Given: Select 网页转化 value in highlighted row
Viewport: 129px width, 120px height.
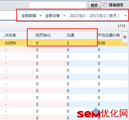Looking at the screenshot, I should [50, 43].
